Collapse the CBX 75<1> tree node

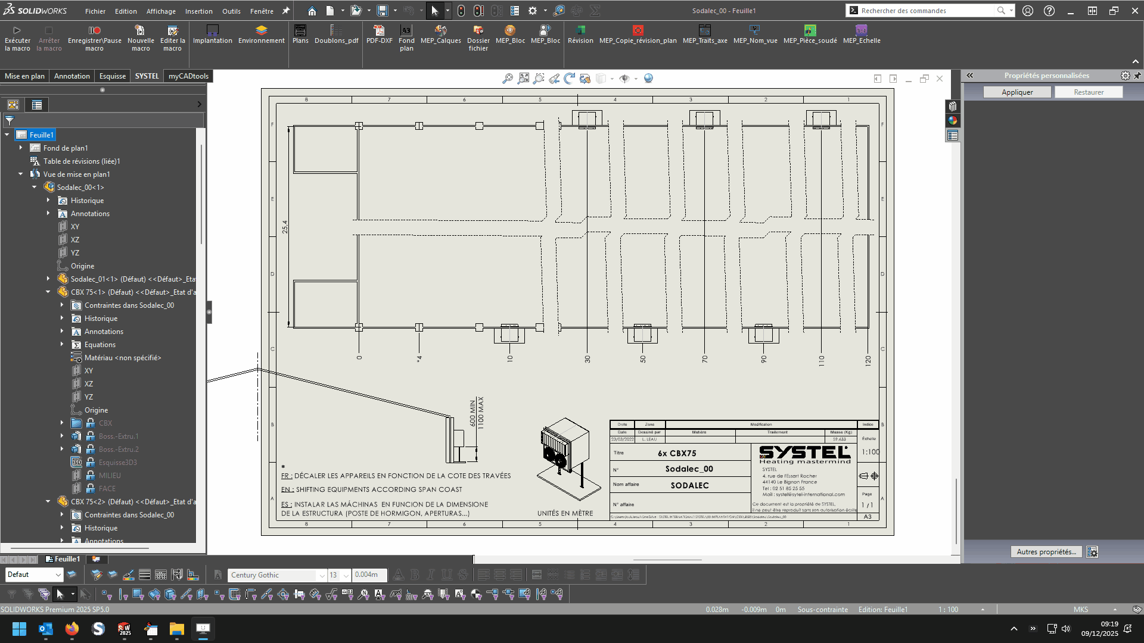tap(48, 292)
